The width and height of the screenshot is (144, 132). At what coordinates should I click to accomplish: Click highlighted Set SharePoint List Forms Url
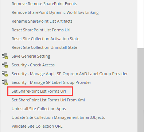(39, 91)
